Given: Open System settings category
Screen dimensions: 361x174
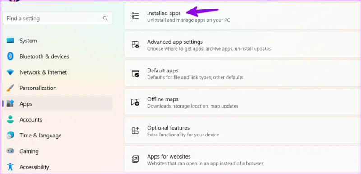Looking at the screenshot, I should tap(58, 41).
